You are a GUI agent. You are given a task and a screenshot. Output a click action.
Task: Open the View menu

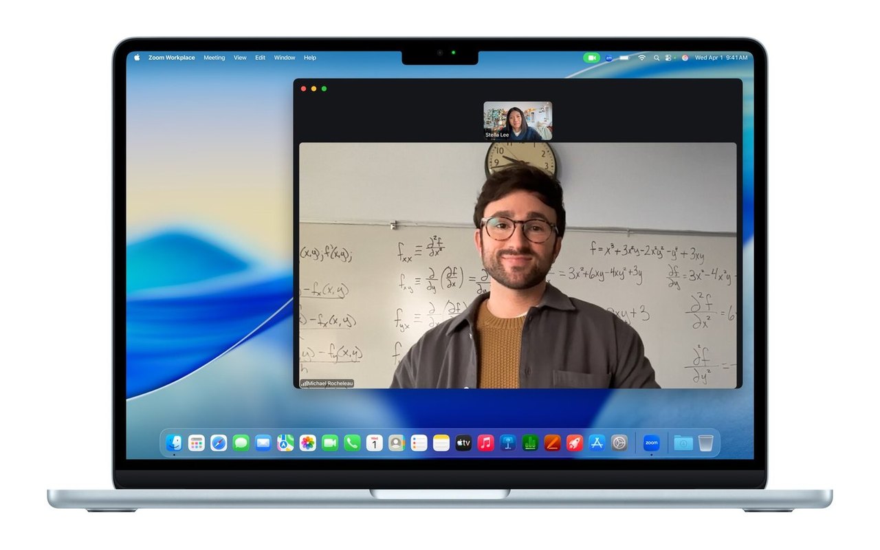click(240, 58)
